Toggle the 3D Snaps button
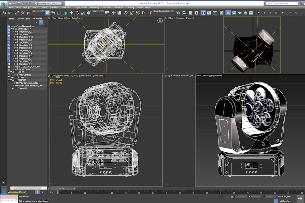 pyautogui.click(x=126, y=13)
